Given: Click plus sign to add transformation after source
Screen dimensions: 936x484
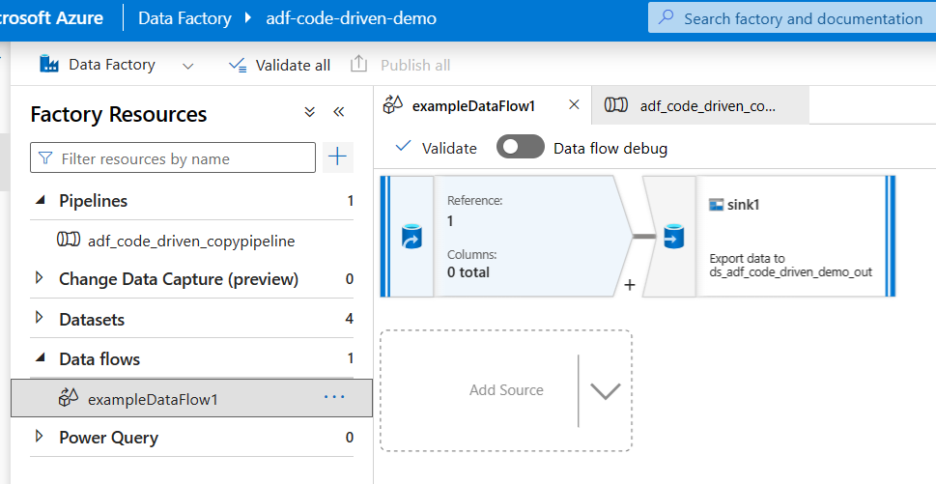Looking at the screenshot, I should coord(629,285).
